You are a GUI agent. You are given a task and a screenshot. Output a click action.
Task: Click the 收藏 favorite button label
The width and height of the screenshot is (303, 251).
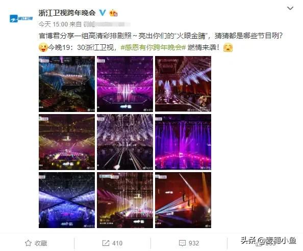click(41, 243)
